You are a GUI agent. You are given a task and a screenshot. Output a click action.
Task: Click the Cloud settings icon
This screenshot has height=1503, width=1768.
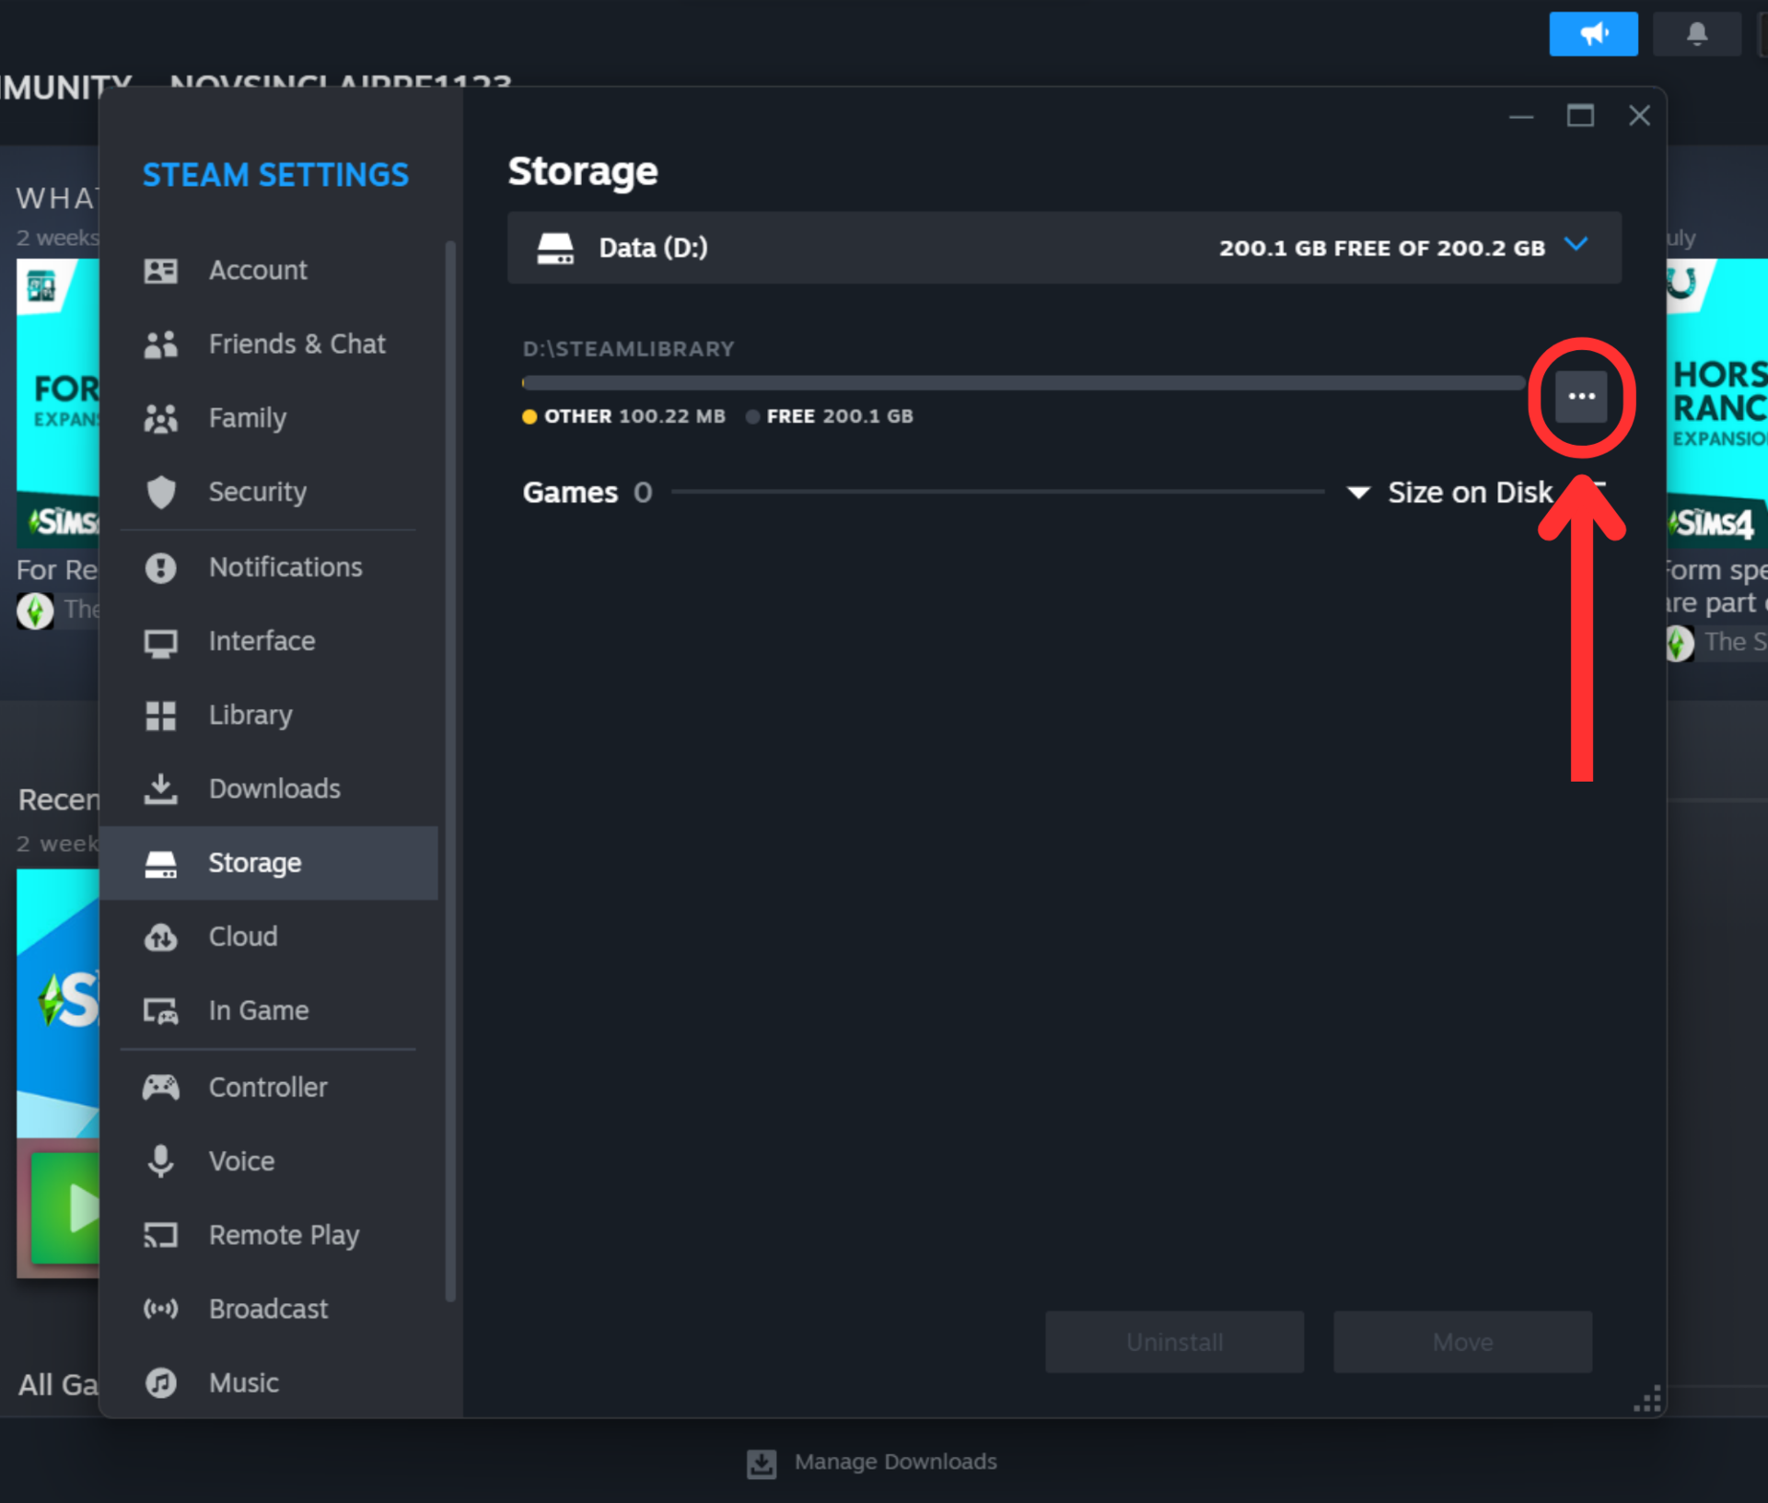tap(160, 937)
